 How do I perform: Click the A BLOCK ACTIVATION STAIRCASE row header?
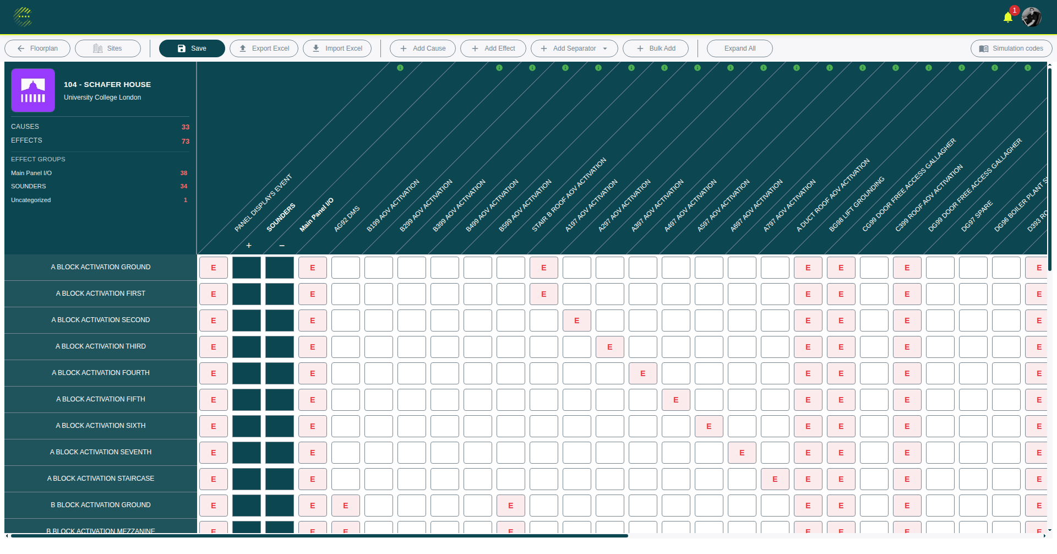click(101, 479)
